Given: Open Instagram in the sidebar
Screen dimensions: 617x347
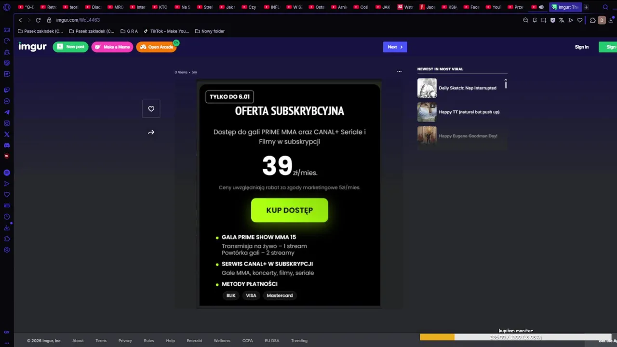Looking at the screenshot, I should [7, 123].
